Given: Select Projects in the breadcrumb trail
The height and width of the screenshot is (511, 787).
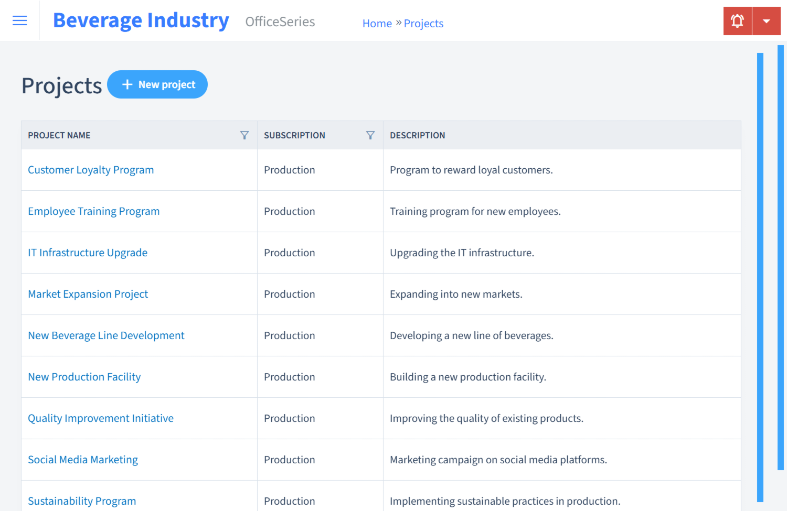Looking at the screenshot, I should point(423,23).
